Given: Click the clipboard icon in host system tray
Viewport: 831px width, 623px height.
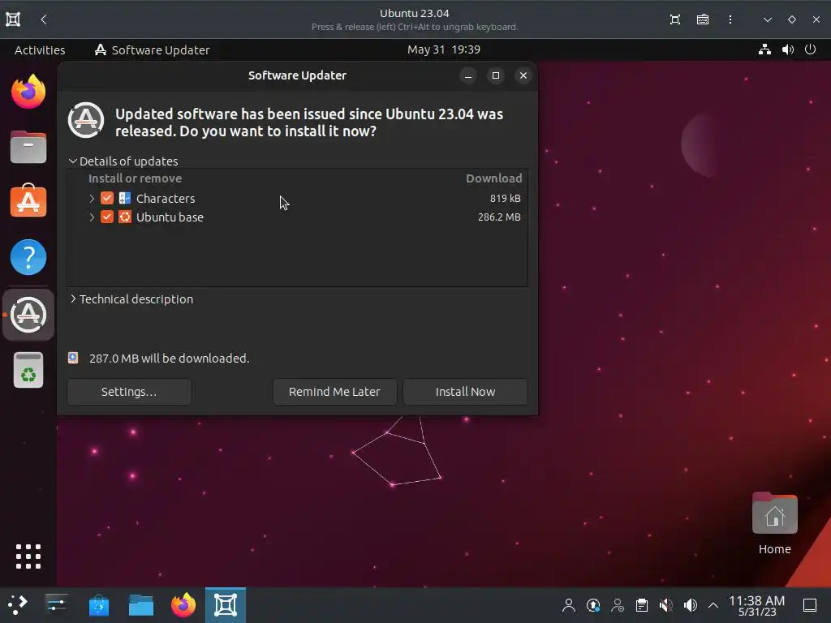Looking at the screenshot, I should tap(642, 605).
